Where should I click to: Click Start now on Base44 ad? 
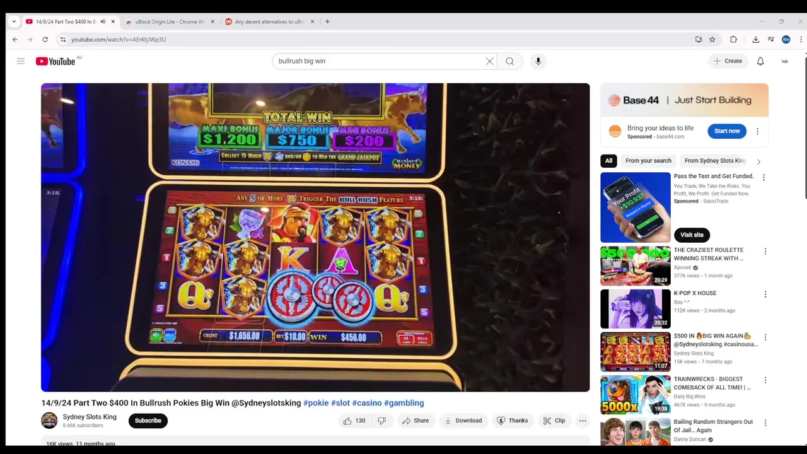click(727, 131)
